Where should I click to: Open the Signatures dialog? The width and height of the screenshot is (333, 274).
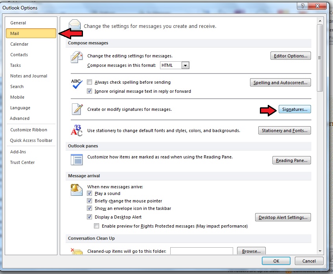294,109
